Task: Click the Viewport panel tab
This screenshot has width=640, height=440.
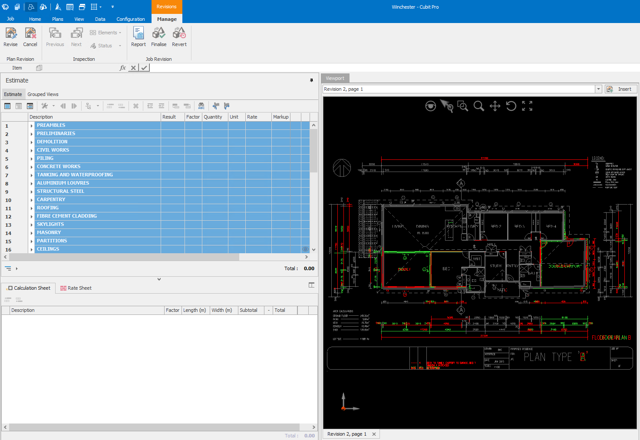Action: point(335,78)
